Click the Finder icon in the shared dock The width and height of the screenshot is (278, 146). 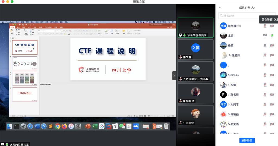tap(10, 126)
